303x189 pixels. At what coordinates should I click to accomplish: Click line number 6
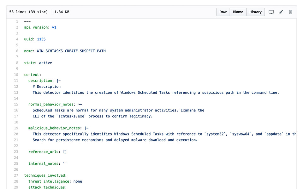pos(17,51)
